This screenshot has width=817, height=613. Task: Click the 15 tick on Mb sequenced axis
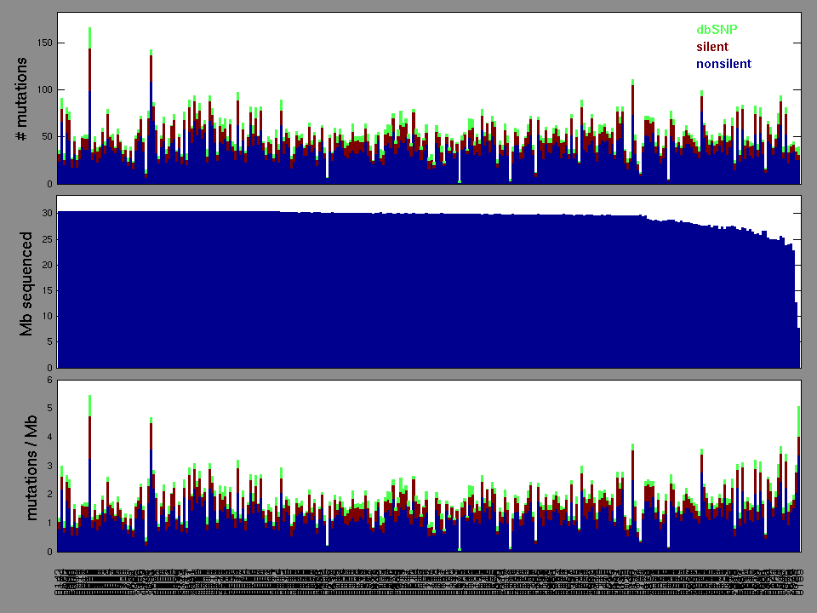(x=46, y=290)
